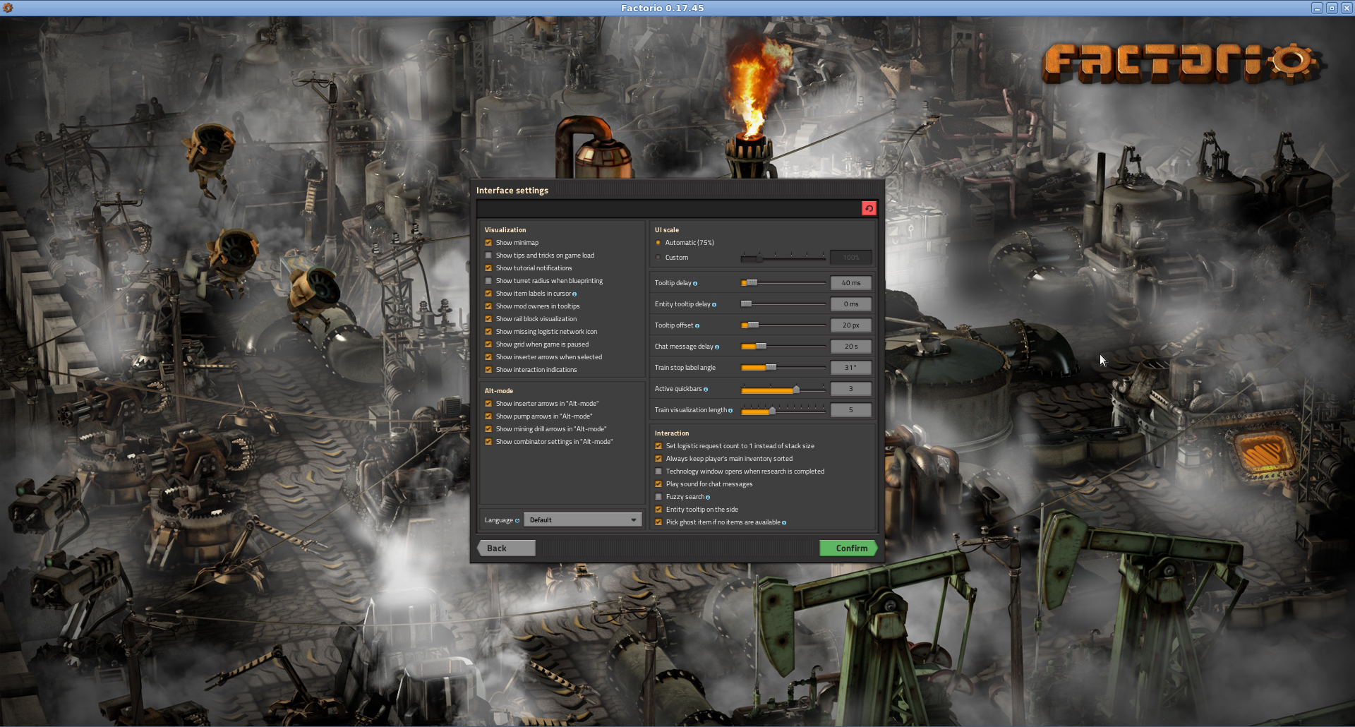The height and width of the screenshot is (727, 1355).
Task: Click the Entity tooltip delay slider
Action: (783, 304)
